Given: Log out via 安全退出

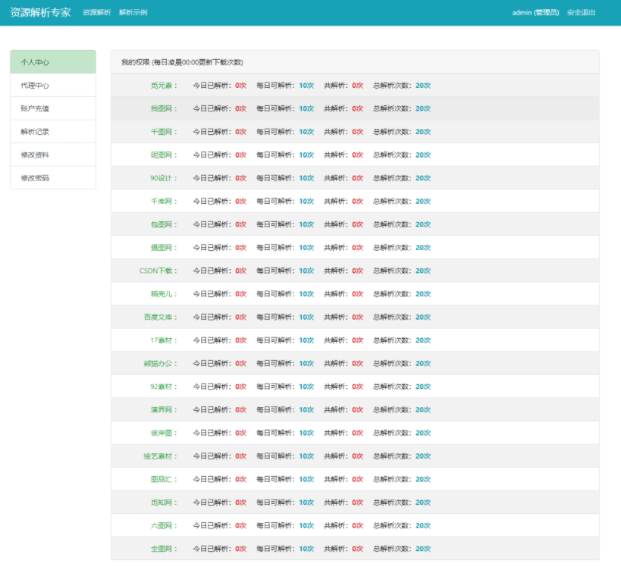Looking at the screenshot, I should point(581,13).
